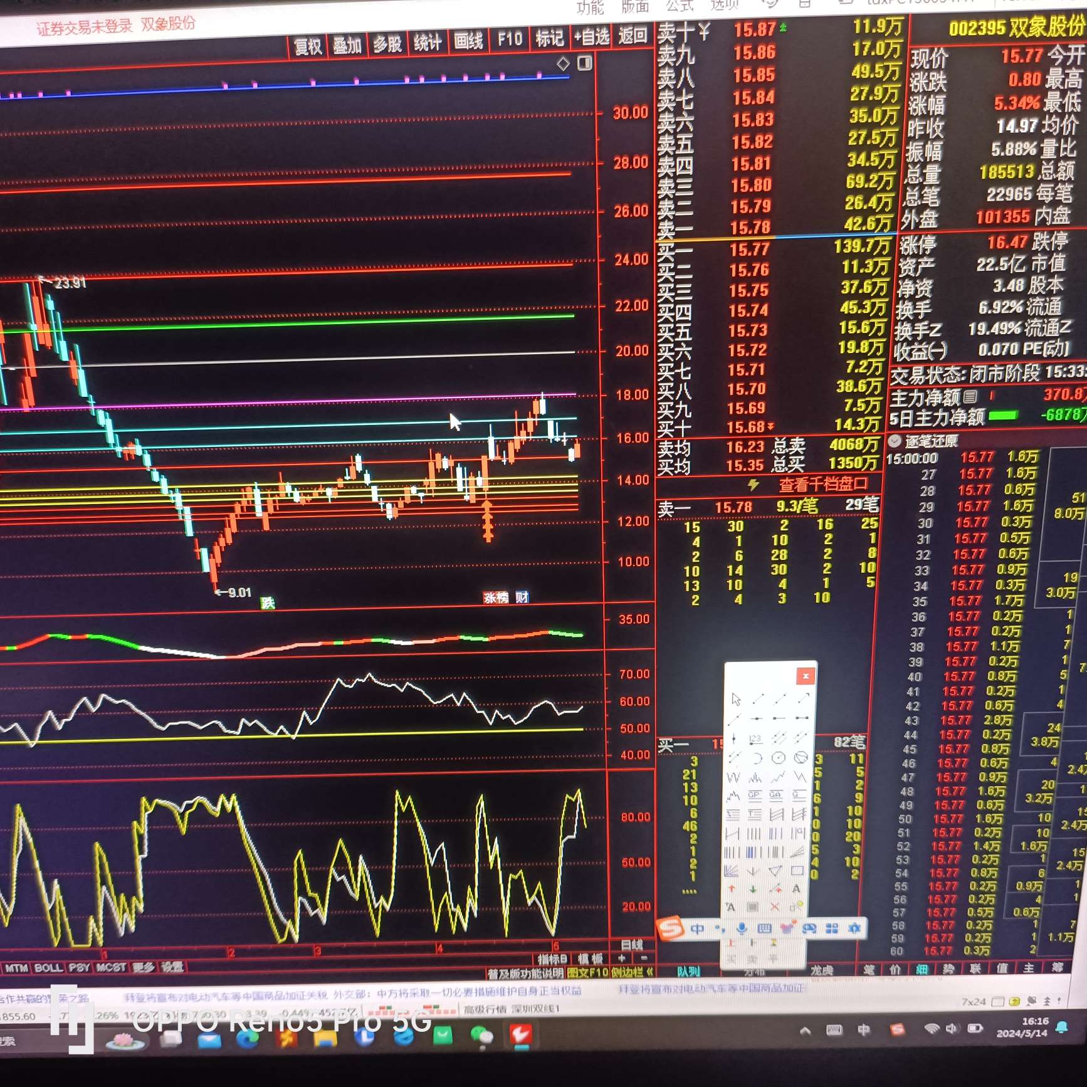Click the 叠加 overlay button
Viewport: 1087px width, 1087px height.
[347, 46]
